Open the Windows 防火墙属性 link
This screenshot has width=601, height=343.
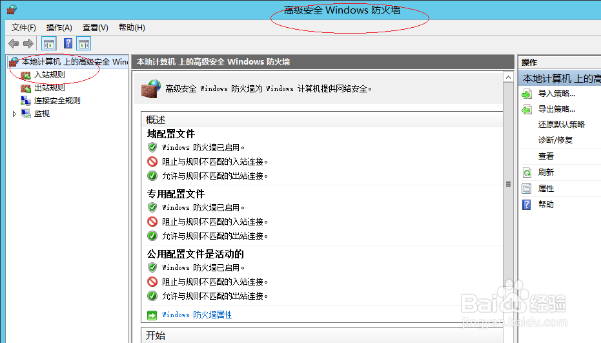[197, 315]
